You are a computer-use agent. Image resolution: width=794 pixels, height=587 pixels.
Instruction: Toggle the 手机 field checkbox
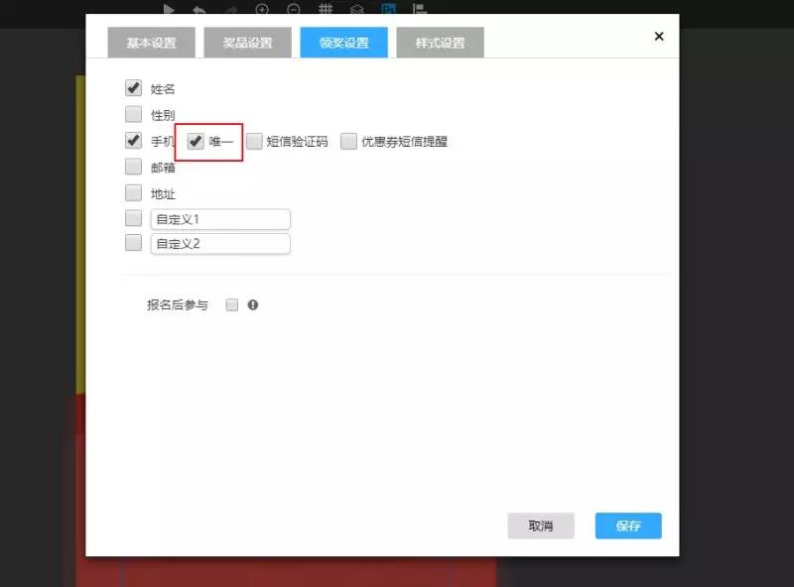133,140
